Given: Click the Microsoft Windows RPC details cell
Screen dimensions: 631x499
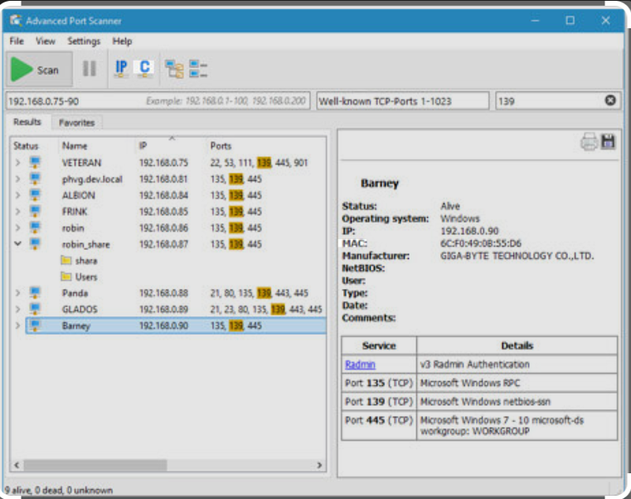Looking at the screenshot, I should [x=517, y=383].
